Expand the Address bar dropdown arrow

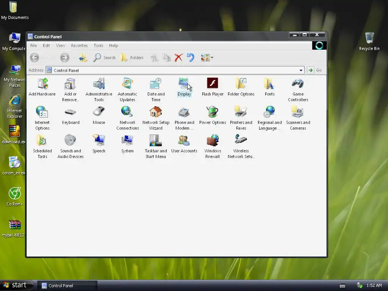coord(301,70)
